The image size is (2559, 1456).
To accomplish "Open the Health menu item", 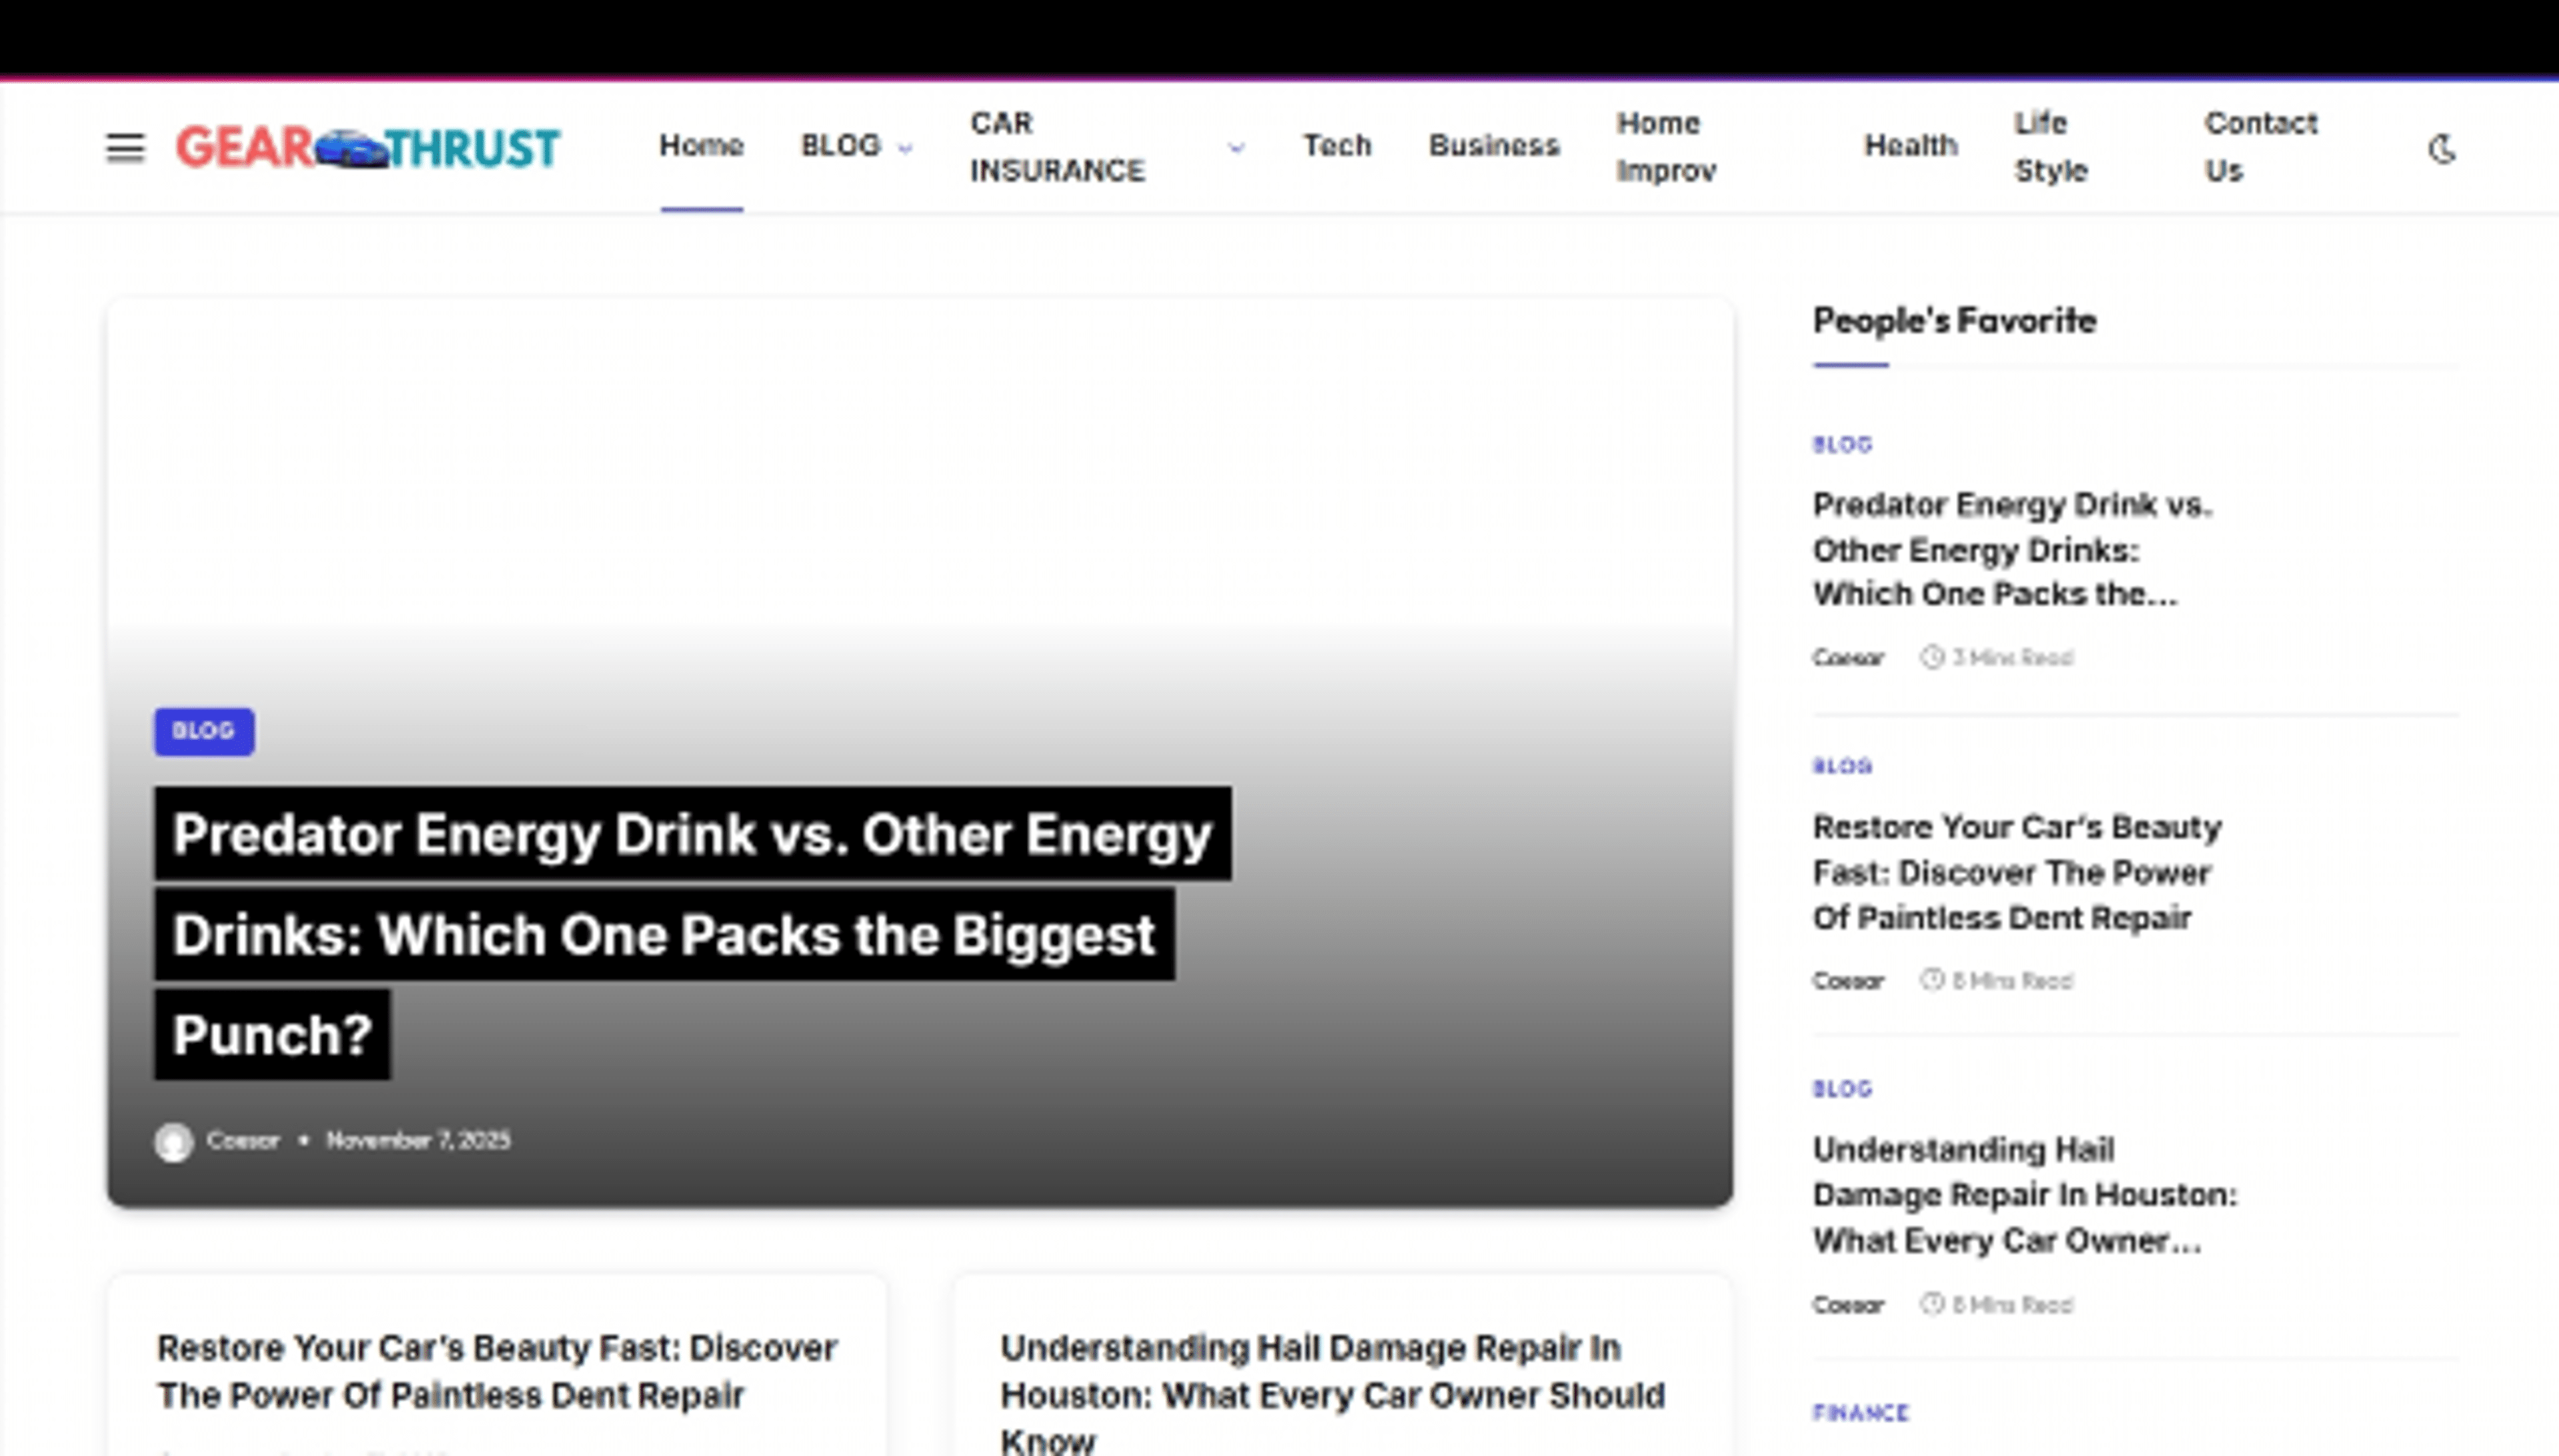I will pos(1910,146).
